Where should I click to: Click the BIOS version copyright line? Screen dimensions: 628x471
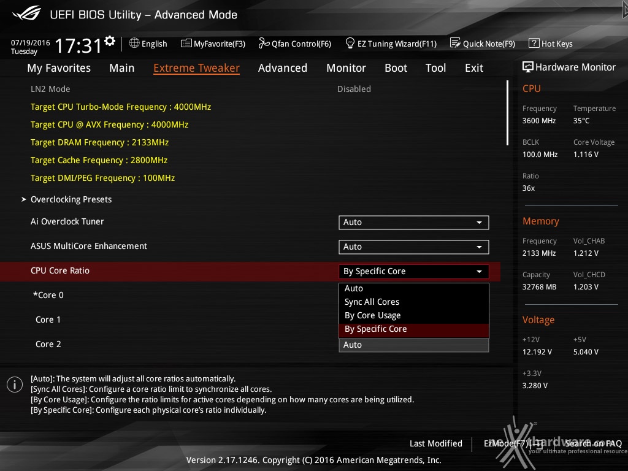(313, 460)
